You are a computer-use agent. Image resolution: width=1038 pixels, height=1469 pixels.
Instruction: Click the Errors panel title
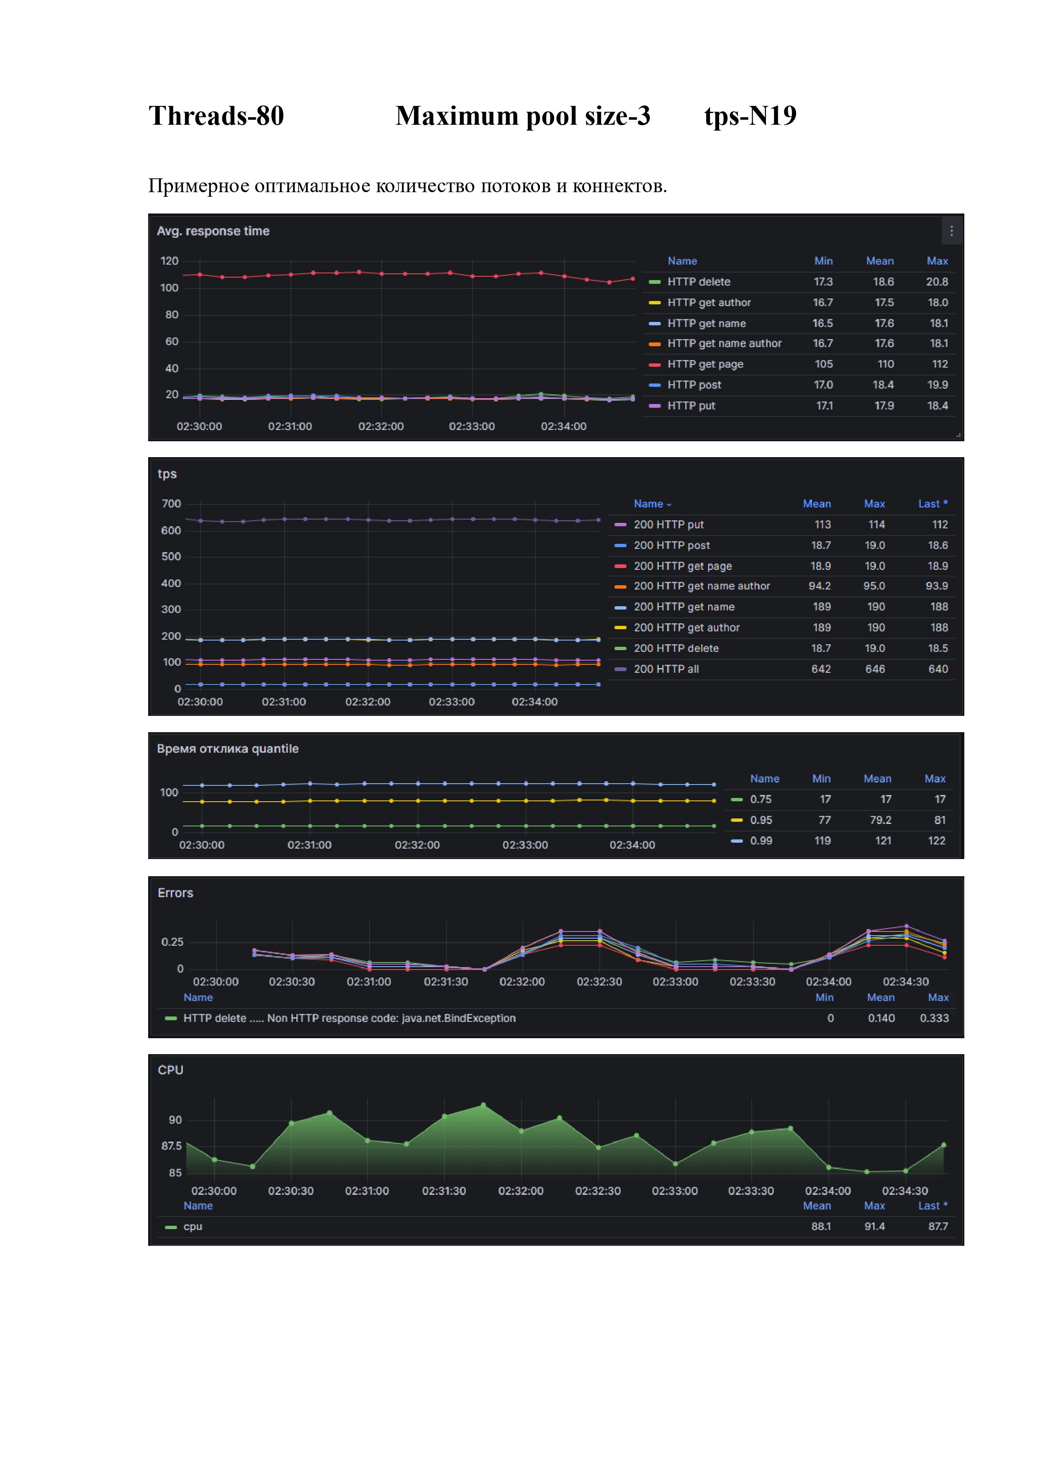click(175, 893)
